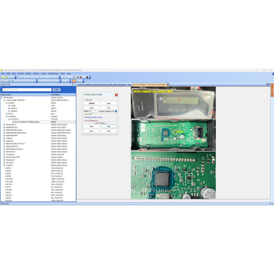
Task: Enable the CRC-info checkbox
Action: (x=84, y=100)
